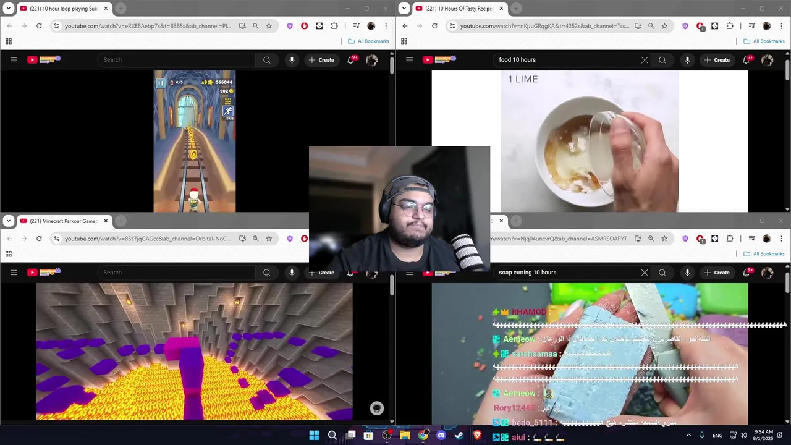This screenshot has height=445, width=791.
Task: Show hidden system tray icons
Action: [688, 436]
